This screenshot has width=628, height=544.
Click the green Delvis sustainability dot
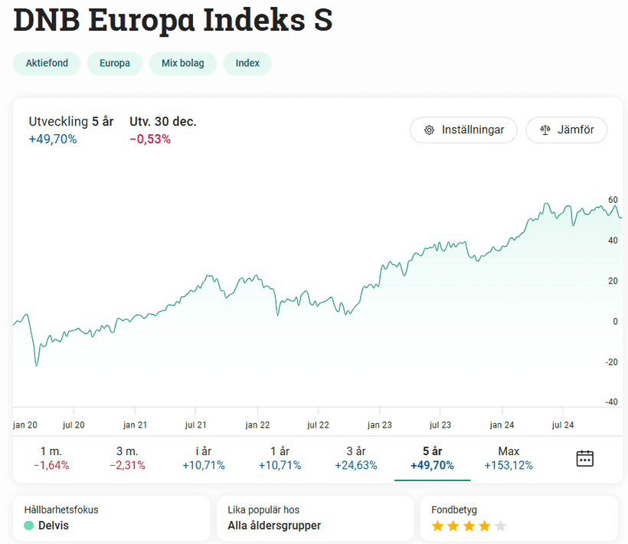click(x=29, y=526)
